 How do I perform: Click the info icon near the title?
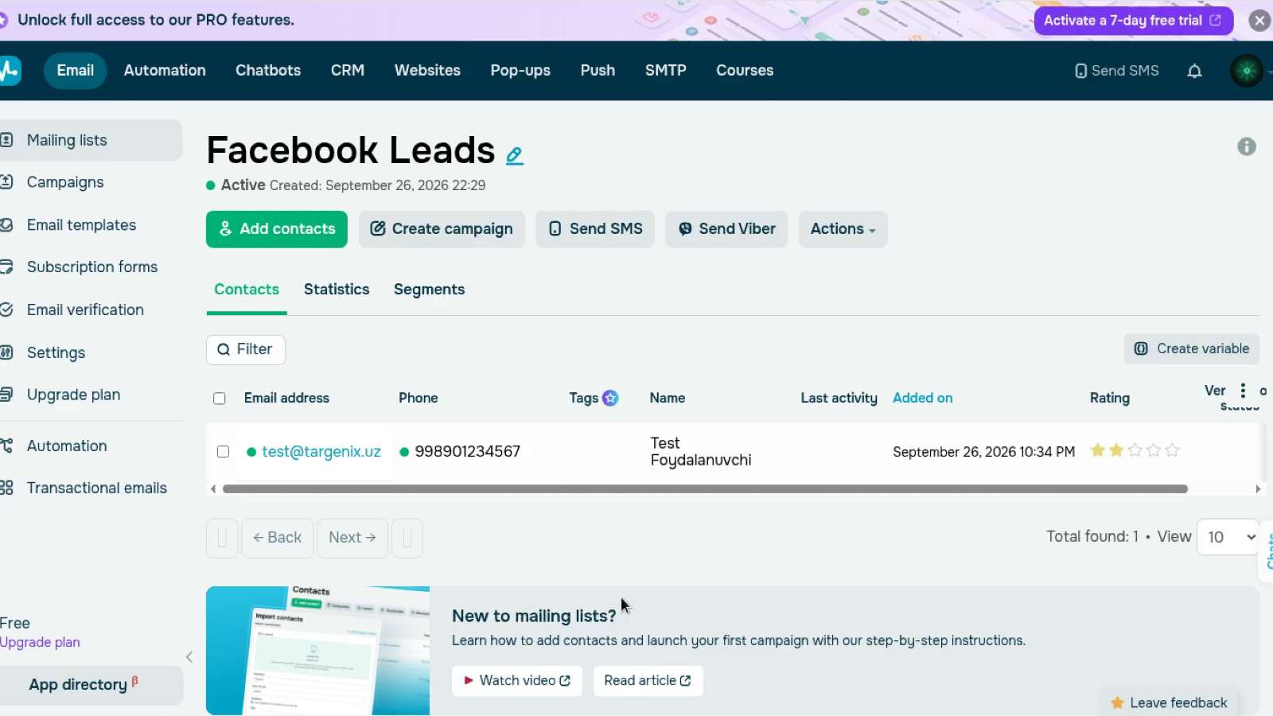(x=1247, y=146)
